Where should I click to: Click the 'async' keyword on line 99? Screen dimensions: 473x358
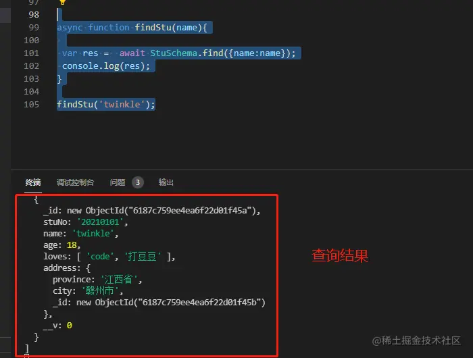(70, 28)
